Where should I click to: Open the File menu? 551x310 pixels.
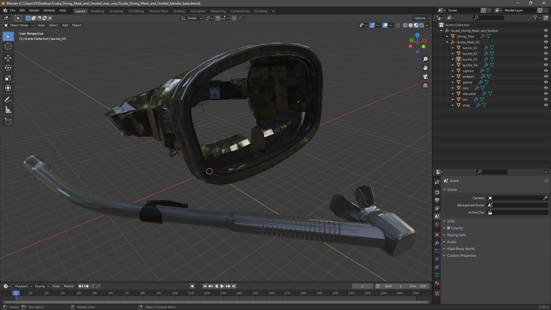coord(13,10)
